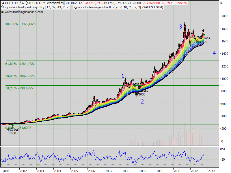
Task: Select the 100,00% - 1922,8649 Fibonacci level
Action: coord(21,24)
